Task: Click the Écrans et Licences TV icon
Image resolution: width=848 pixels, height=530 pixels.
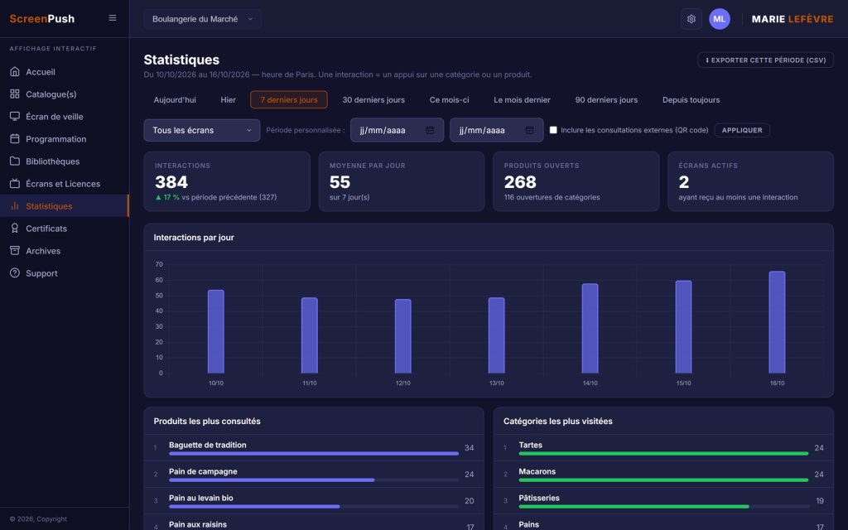Action: 15,183
